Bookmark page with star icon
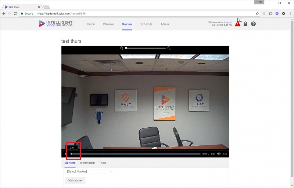 pos(257,14)
